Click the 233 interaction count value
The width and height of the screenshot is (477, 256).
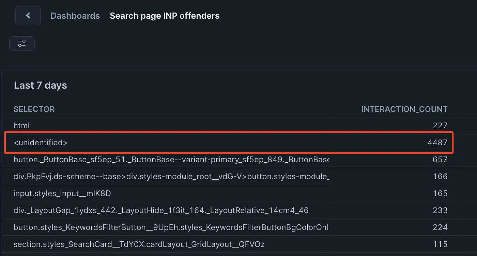pos(440,211)
